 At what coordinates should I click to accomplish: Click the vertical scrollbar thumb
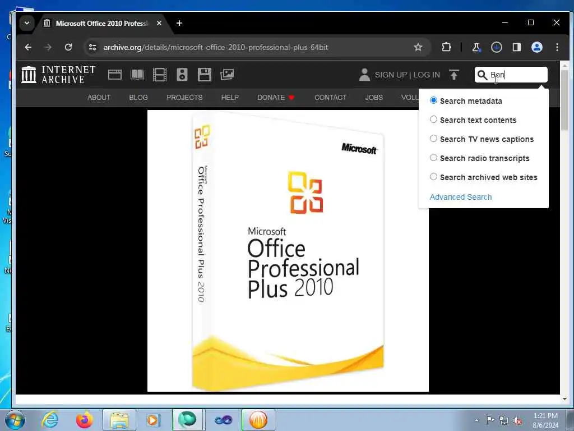pos(564,100)
